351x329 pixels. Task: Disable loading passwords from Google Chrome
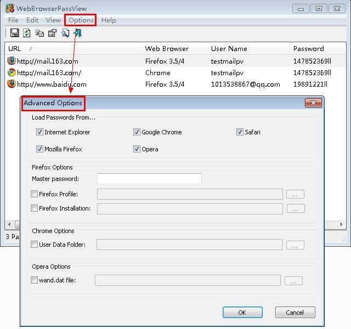pyautogui.click(x=137, y=132)
